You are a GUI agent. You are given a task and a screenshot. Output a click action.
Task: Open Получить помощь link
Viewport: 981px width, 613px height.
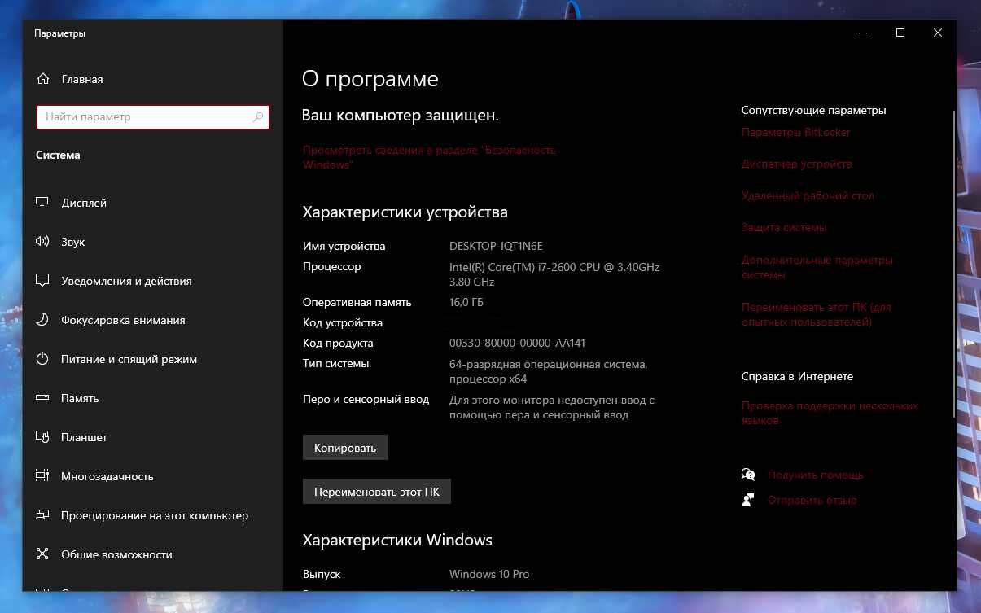[x=815, y=475]
